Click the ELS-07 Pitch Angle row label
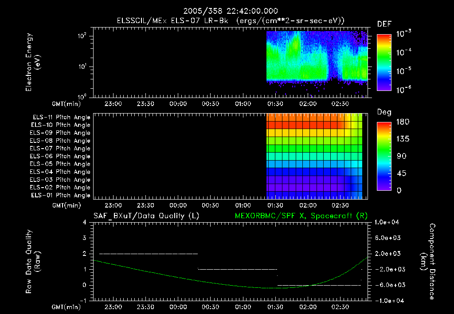The width and height of the screenshot is (454, 314). (60, 148)
